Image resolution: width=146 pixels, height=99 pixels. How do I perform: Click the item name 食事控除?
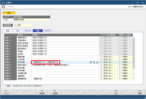(24, 76)
